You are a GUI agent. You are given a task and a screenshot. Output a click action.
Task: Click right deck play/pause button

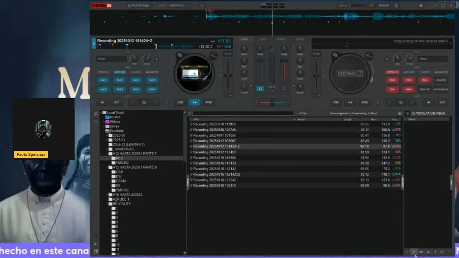pos(350,102)
